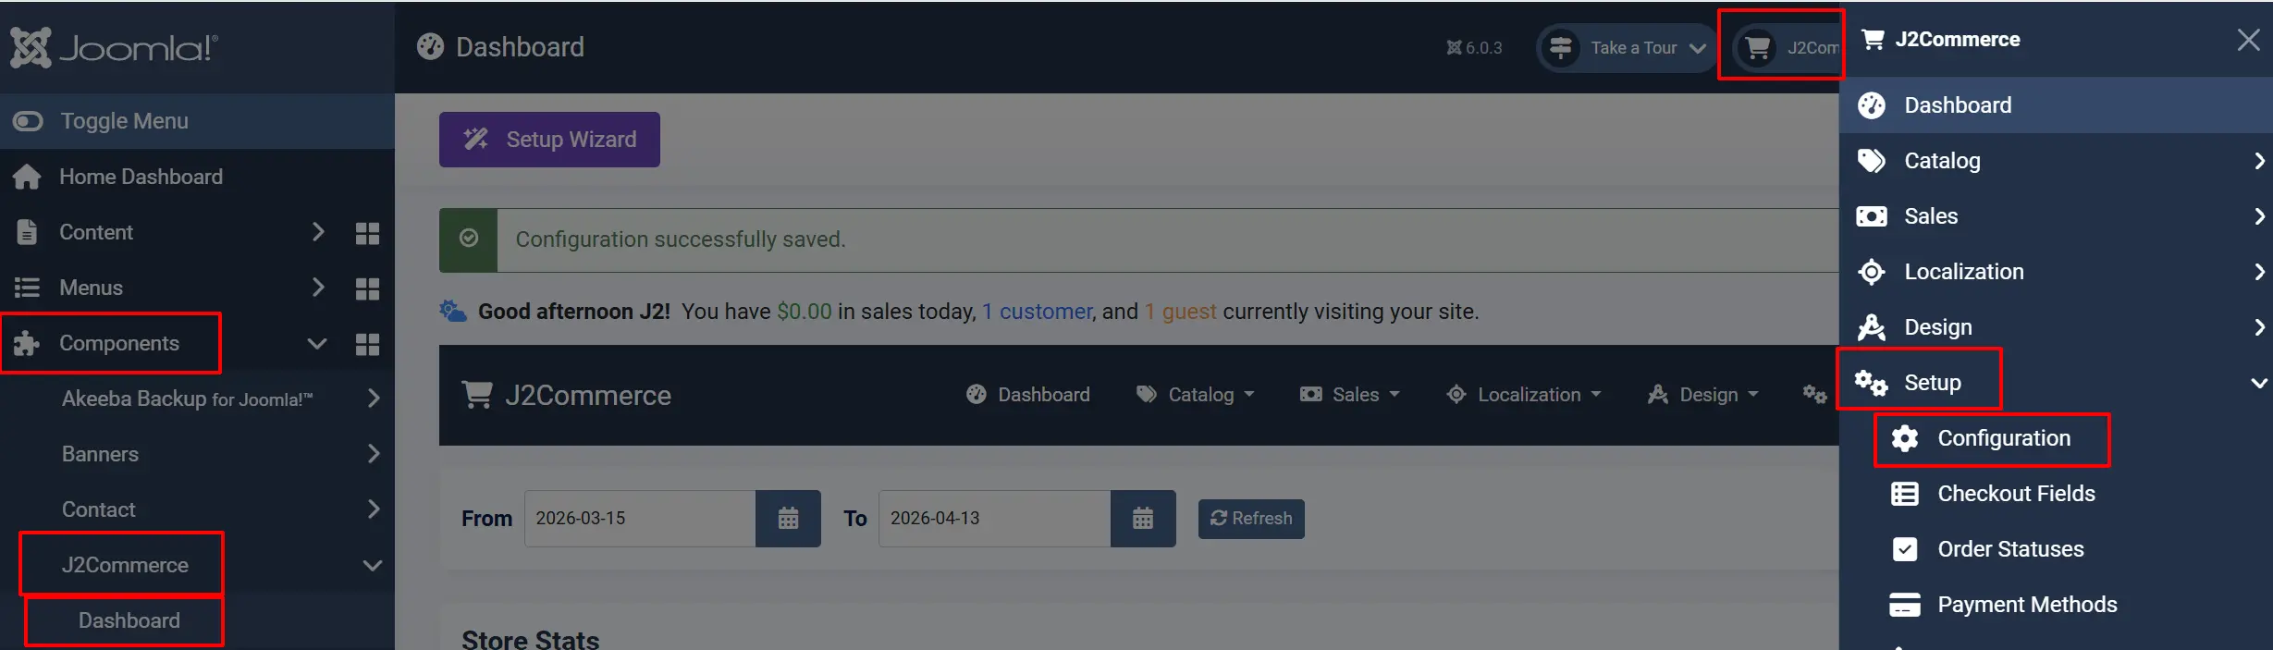Open Sales in J2Commerce panel
Screen dimensions: 2273x650
(1931, 216)
